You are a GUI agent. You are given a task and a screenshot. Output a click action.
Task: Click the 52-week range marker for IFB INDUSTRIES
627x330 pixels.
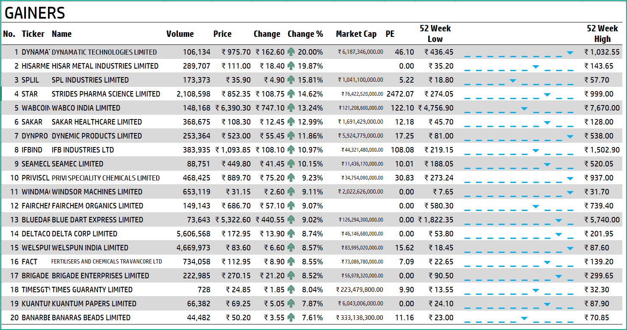click(x=535, y=150)
